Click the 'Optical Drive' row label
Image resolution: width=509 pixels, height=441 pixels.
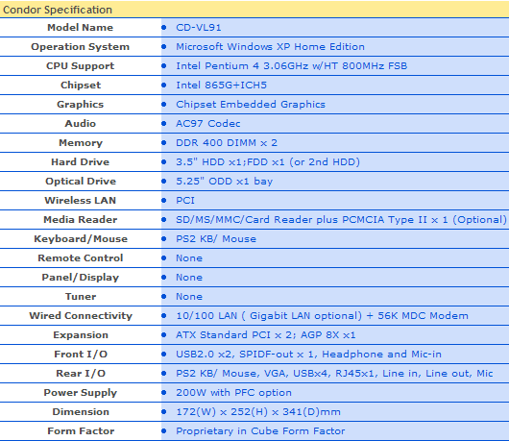(x=81, y=182)
